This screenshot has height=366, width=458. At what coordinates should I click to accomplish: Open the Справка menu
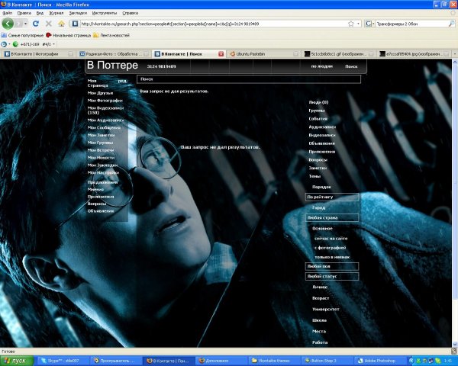pyautogui.click(x=130, y=13)
